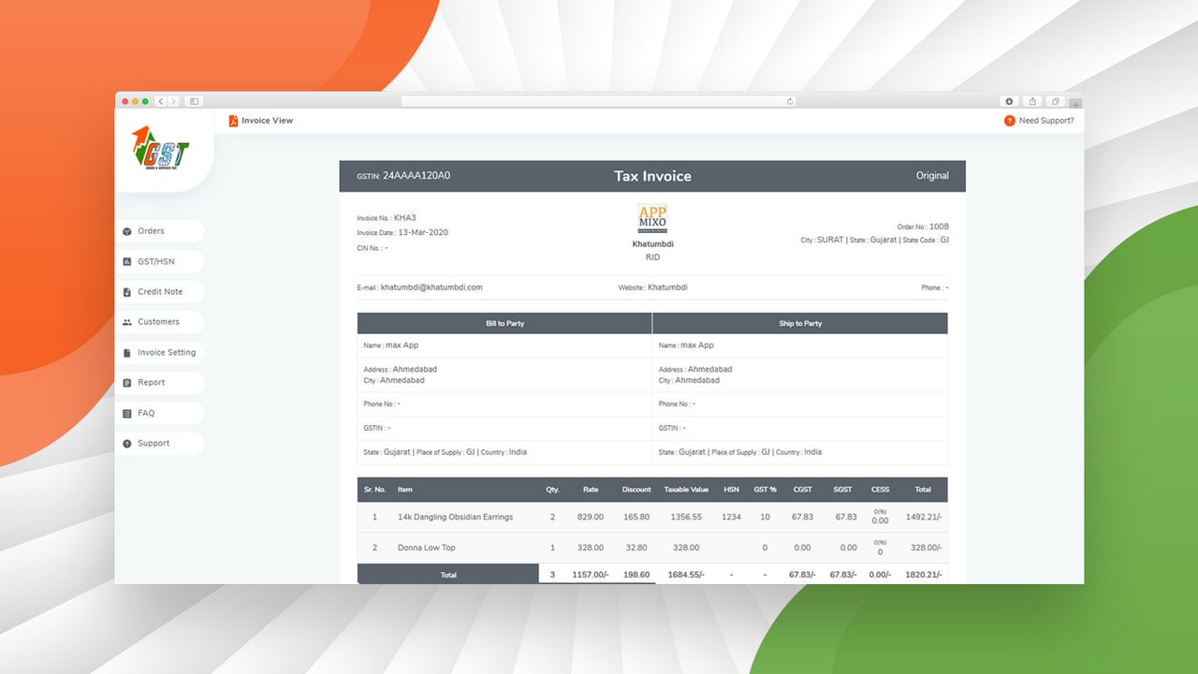Open the Need Support? link
This screenshot has width=1198, height=674.
tap(1046, 121)
